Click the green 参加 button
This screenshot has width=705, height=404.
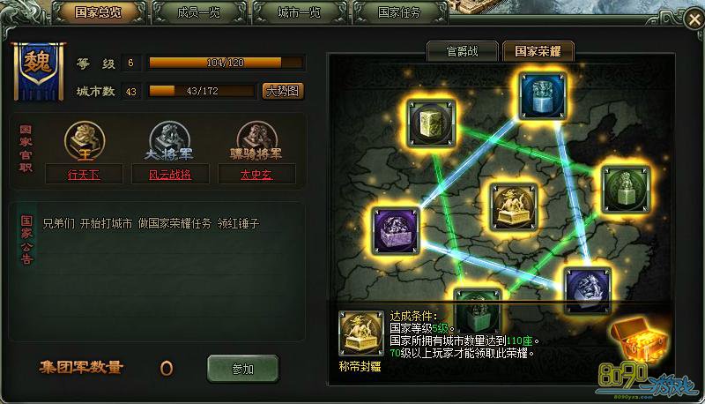pos(243,369)
